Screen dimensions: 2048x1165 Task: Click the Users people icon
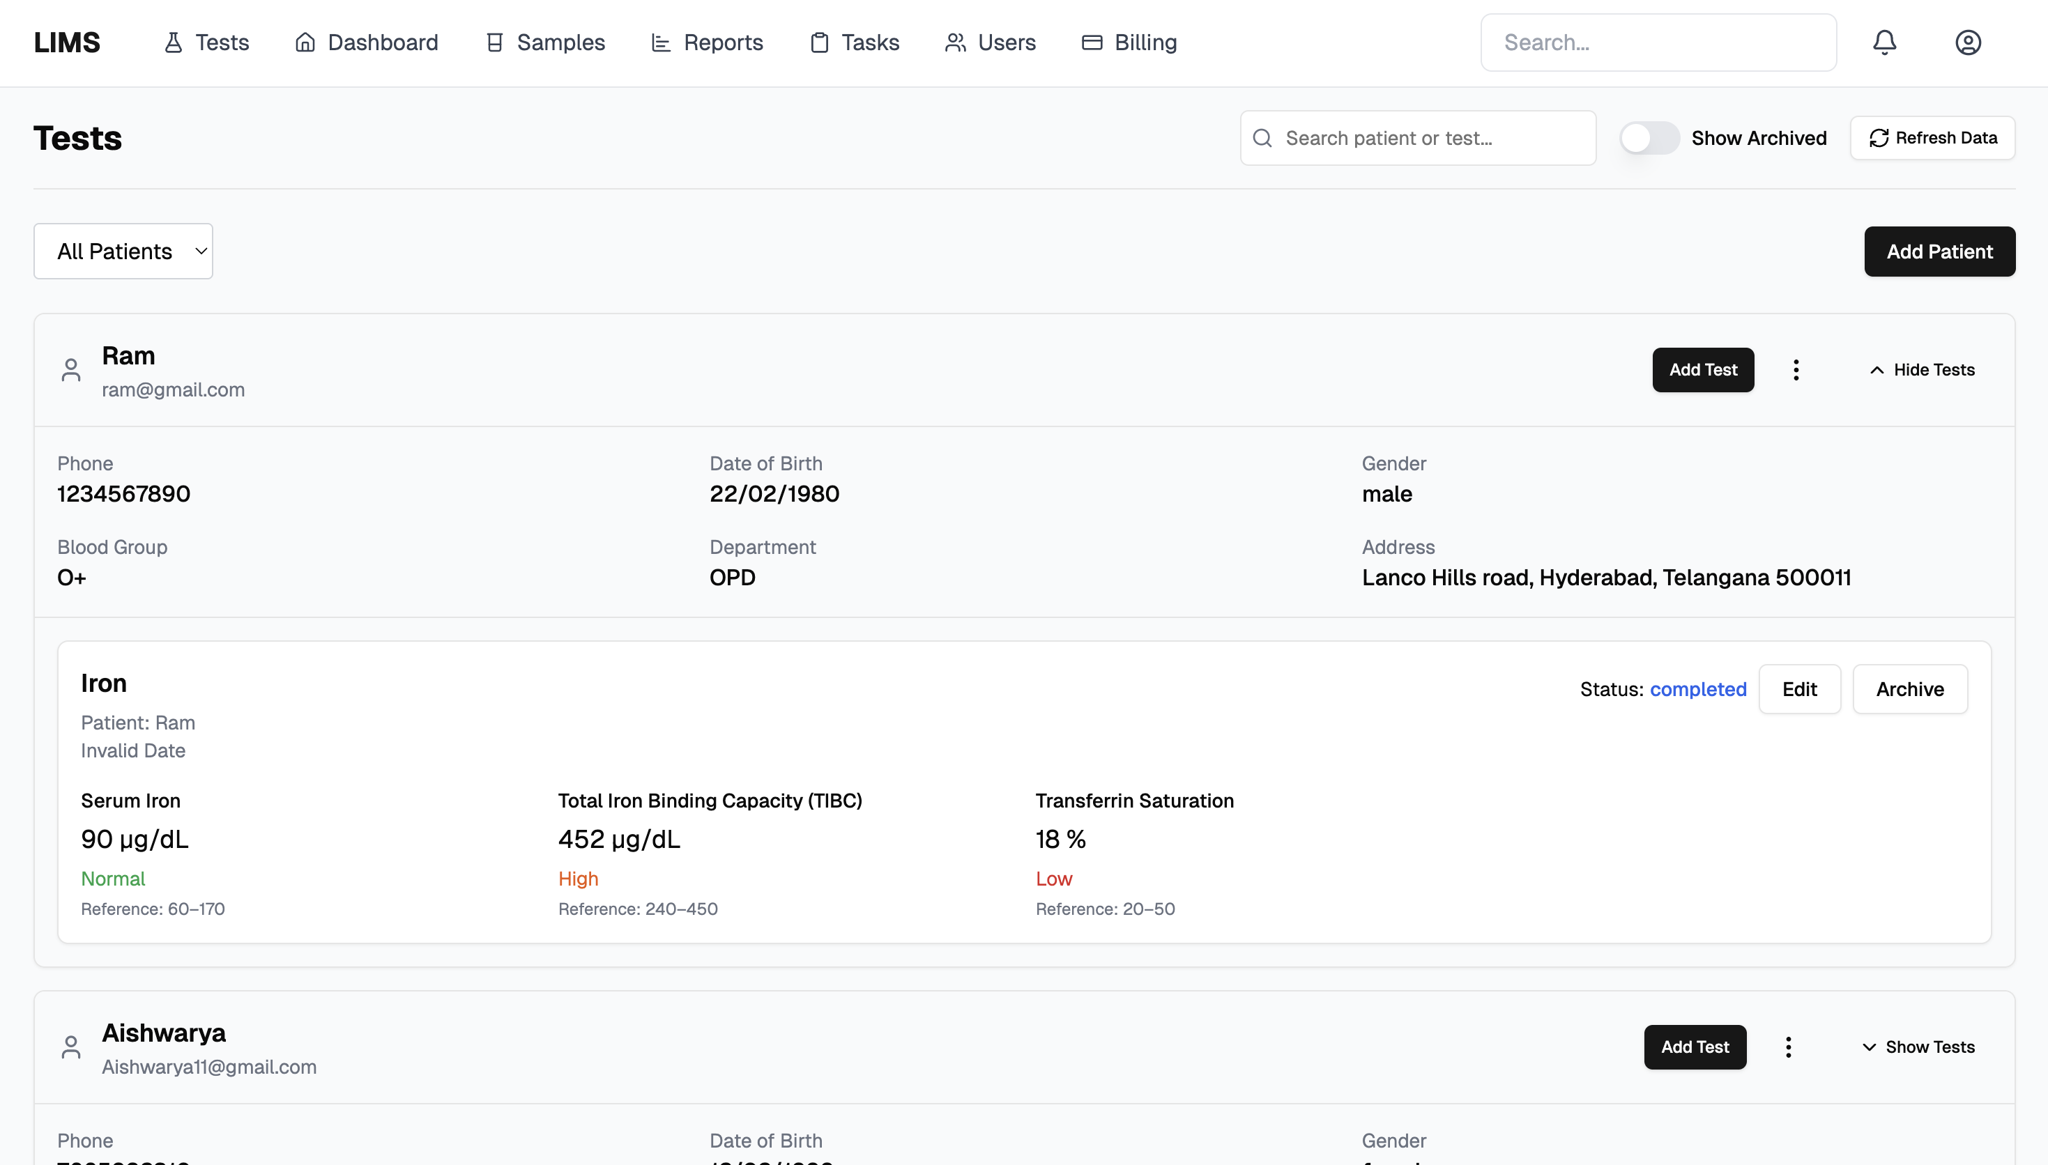(x=956, y=43)
